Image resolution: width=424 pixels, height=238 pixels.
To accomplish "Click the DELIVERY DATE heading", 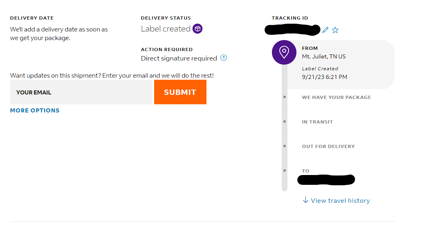I will coord(32,18).
